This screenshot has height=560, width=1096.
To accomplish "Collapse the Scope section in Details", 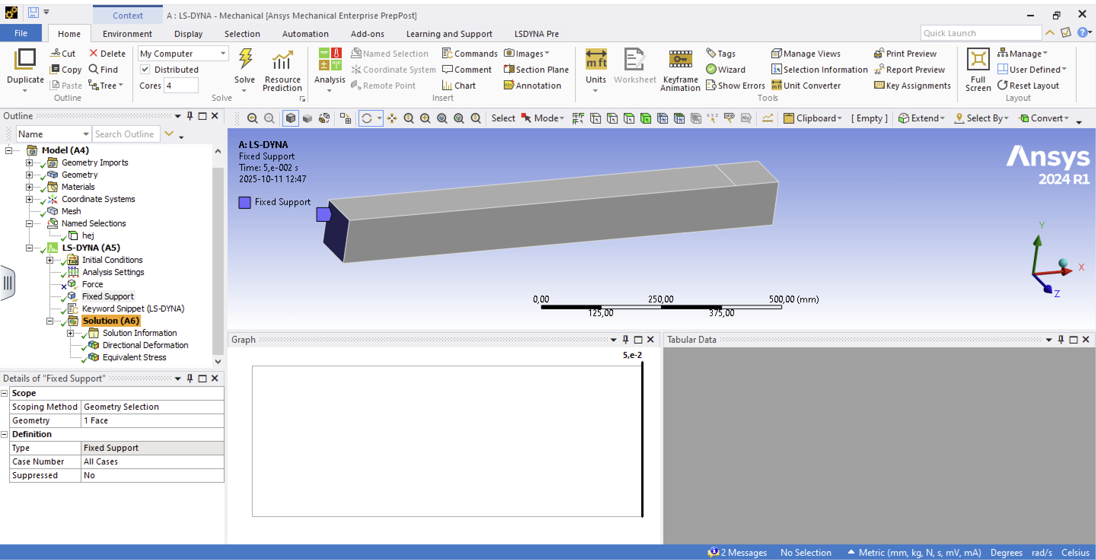I will [x=5, y=393].
